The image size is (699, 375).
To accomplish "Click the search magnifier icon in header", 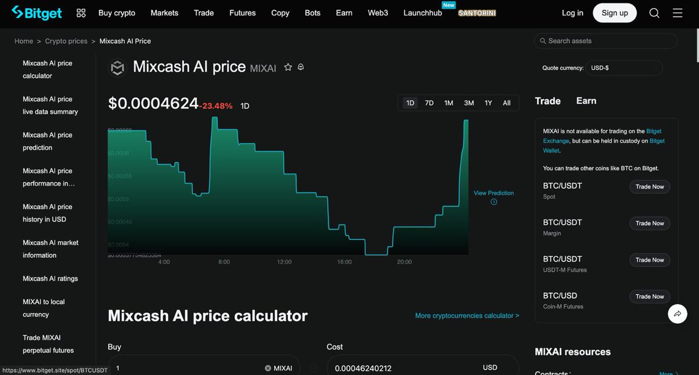I will pos(654,13).
